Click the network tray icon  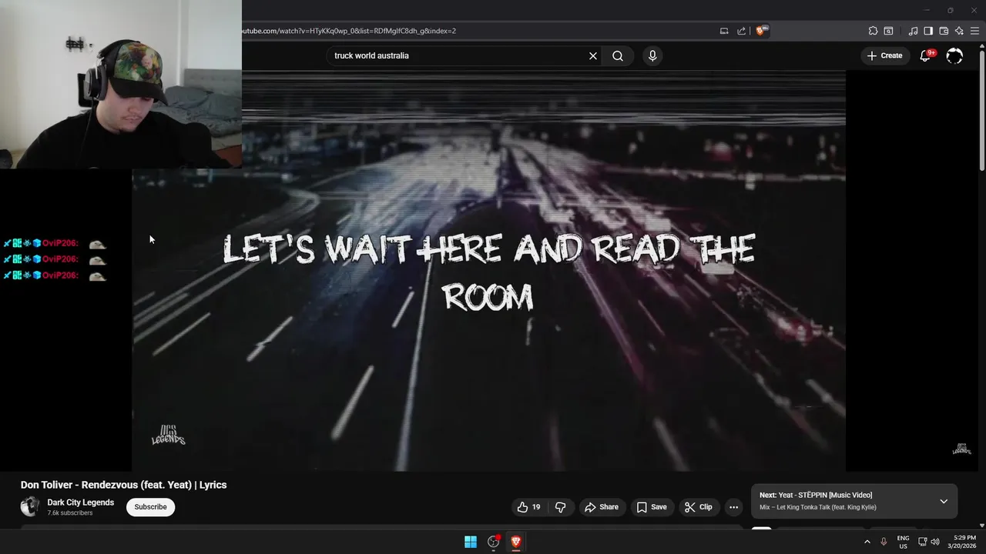tap(922, 542)
